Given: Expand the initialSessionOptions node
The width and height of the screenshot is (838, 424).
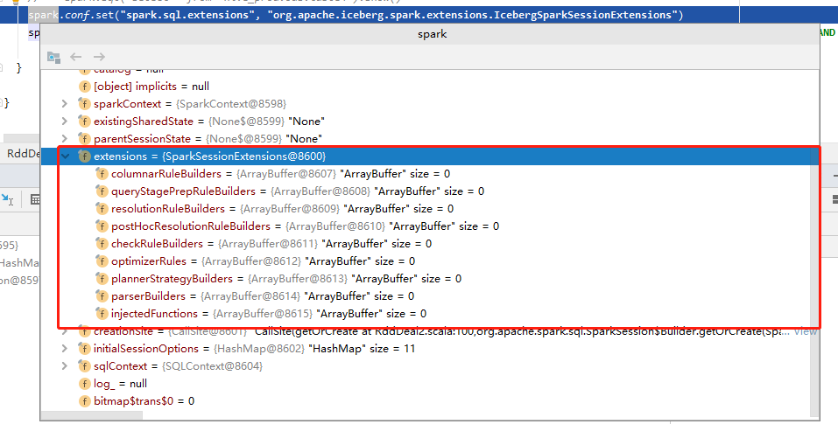Looking at the screenshot, I should coord(65,349).
